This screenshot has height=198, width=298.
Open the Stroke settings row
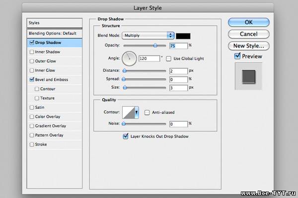55,145
